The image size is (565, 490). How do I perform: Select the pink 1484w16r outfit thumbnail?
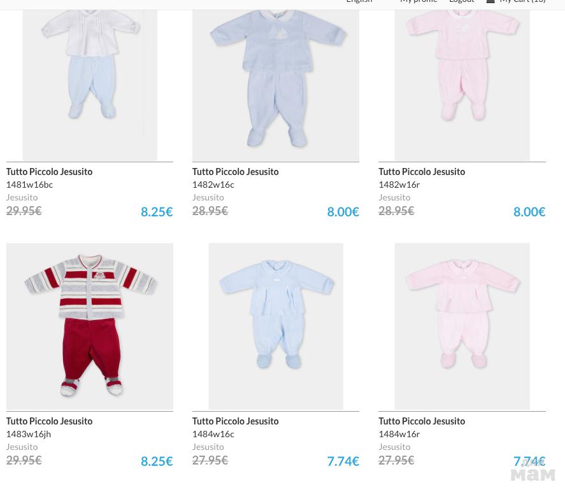point(462,326)
